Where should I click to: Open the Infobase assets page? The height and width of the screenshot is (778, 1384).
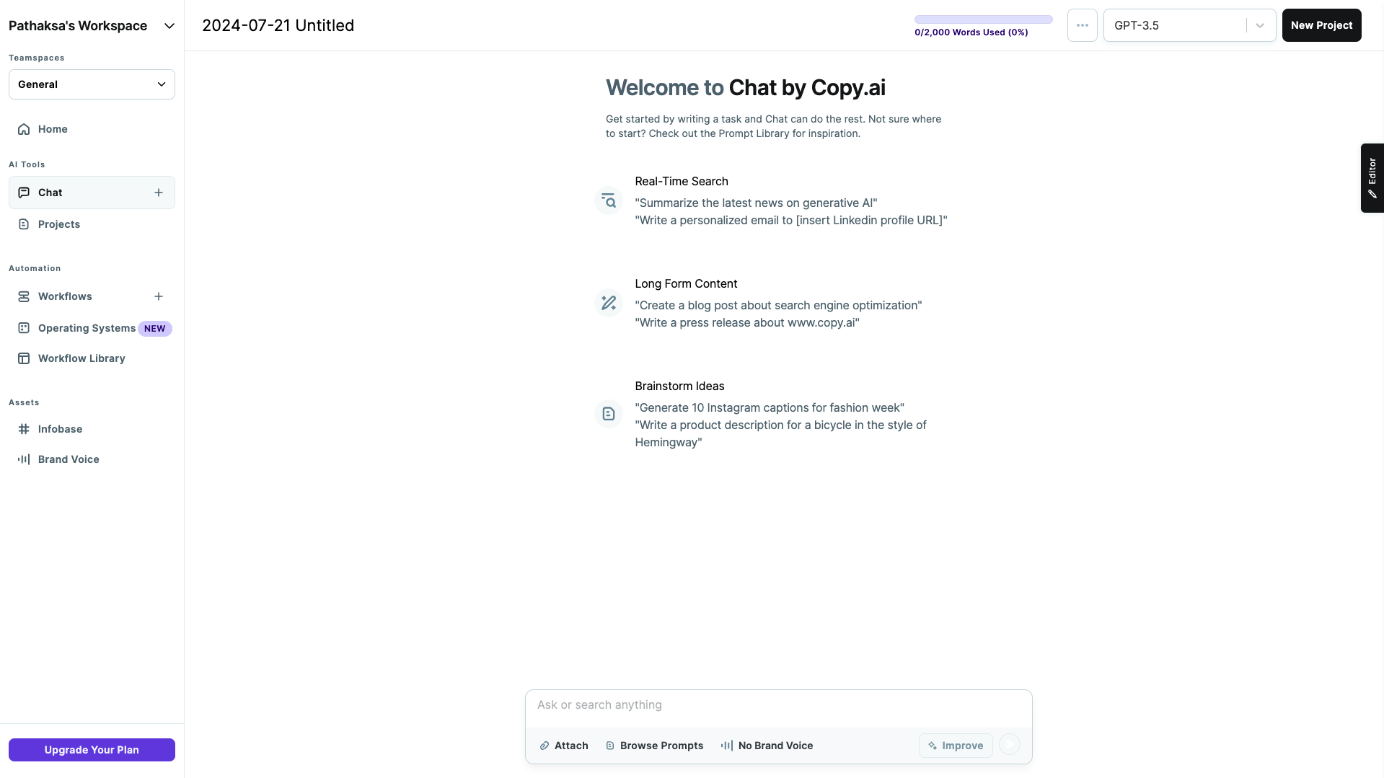pyautogui.click(x=60, y=429)
